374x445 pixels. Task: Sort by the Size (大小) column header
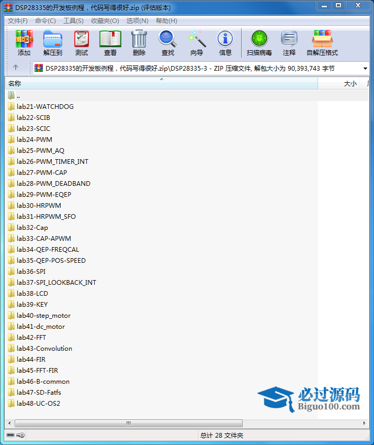click(338, 83)
